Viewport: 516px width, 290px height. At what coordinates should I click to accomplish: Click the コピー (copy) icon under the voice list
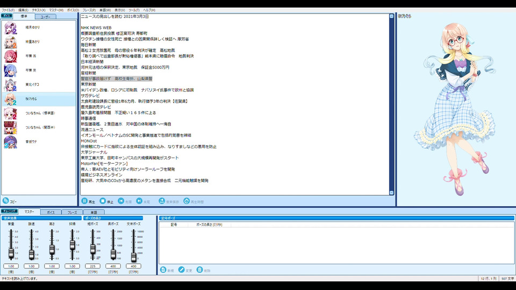[x=5, y=200]
